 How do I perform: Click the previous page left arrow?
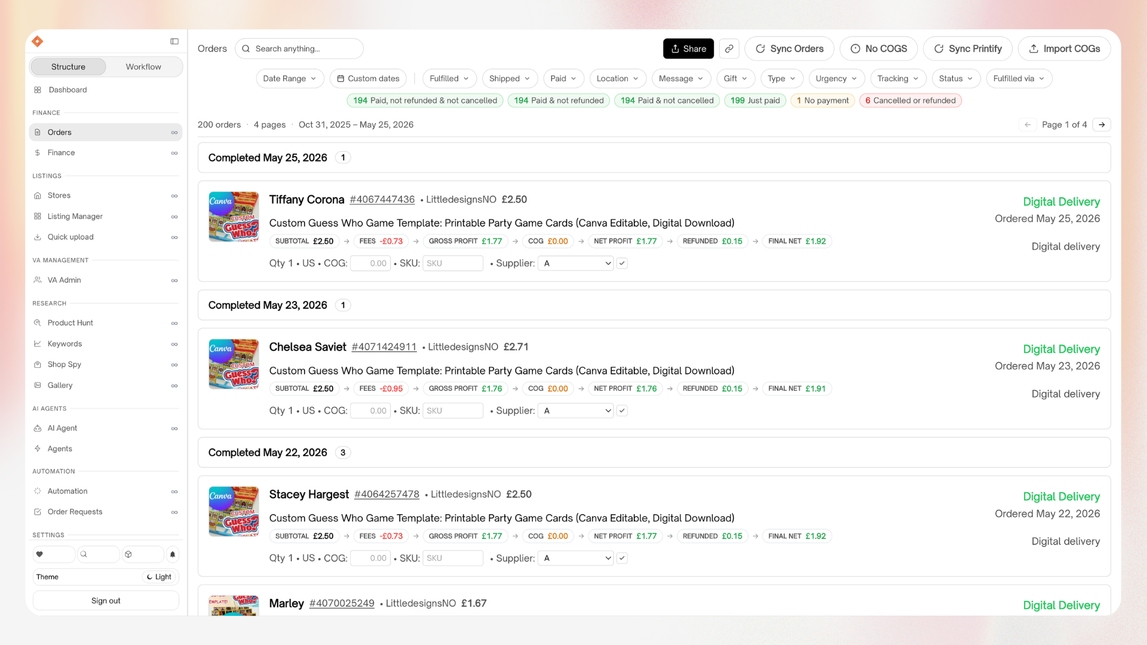point(1028,124)
